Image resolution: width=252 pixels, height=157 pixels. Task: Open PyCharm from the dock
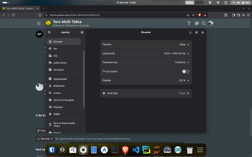pos(146,149)
